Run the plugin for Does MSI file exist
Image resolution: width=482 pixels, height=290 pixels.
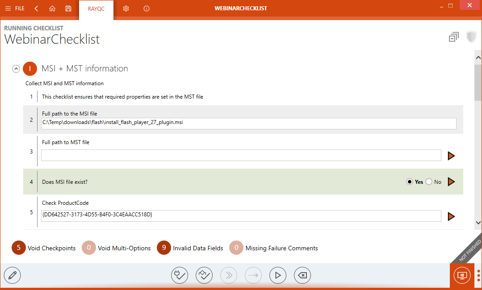pyautogui.click(x=451, y=182)
